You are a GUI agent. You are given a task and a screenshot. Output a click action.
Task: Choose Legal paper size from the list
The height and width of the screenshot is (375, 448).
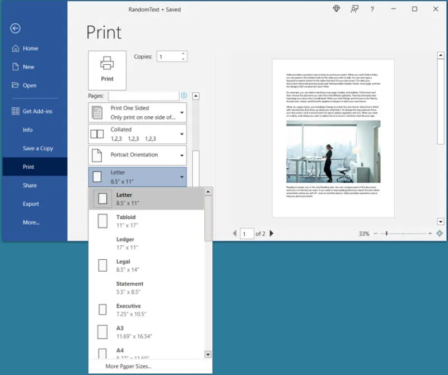point(129,264)
